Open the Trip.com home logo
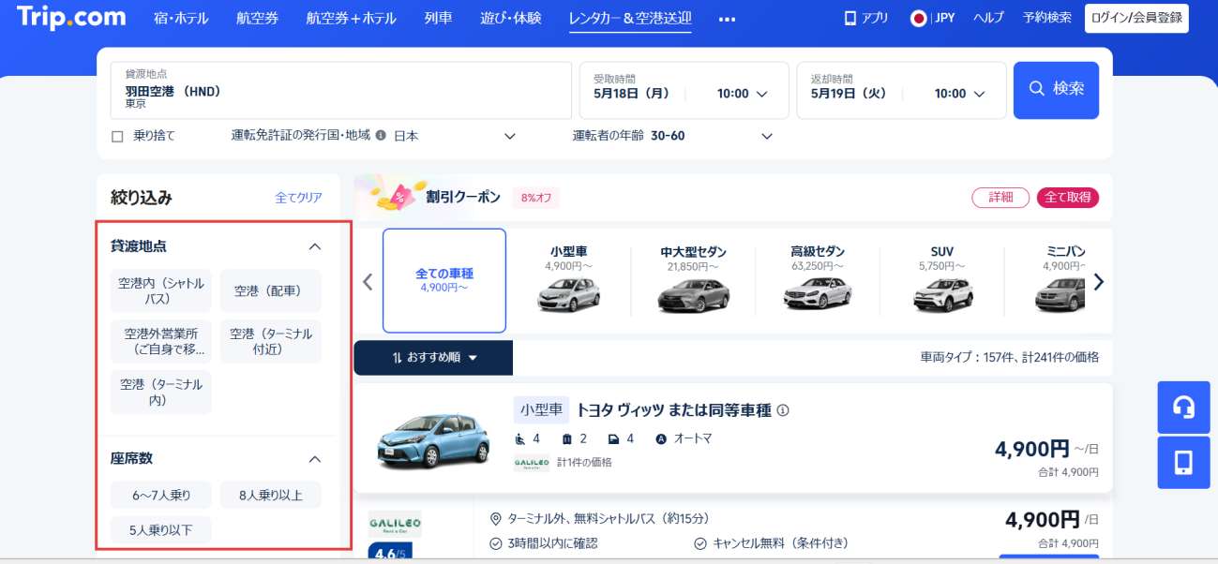Viewport: 1218px width, 564px height. tap(71, 17)
